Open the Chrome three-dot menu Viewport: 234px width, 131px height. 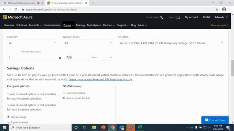pos(230,9)
